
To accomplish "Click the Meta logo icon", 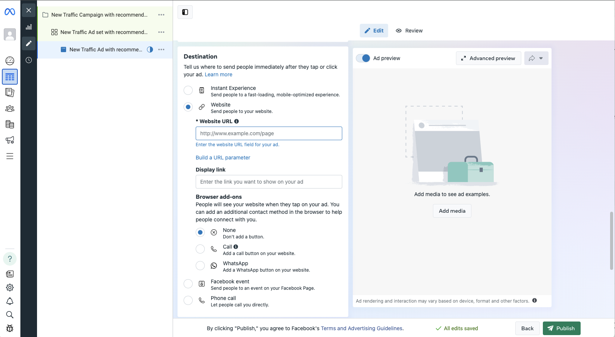I will click(10, 12).
